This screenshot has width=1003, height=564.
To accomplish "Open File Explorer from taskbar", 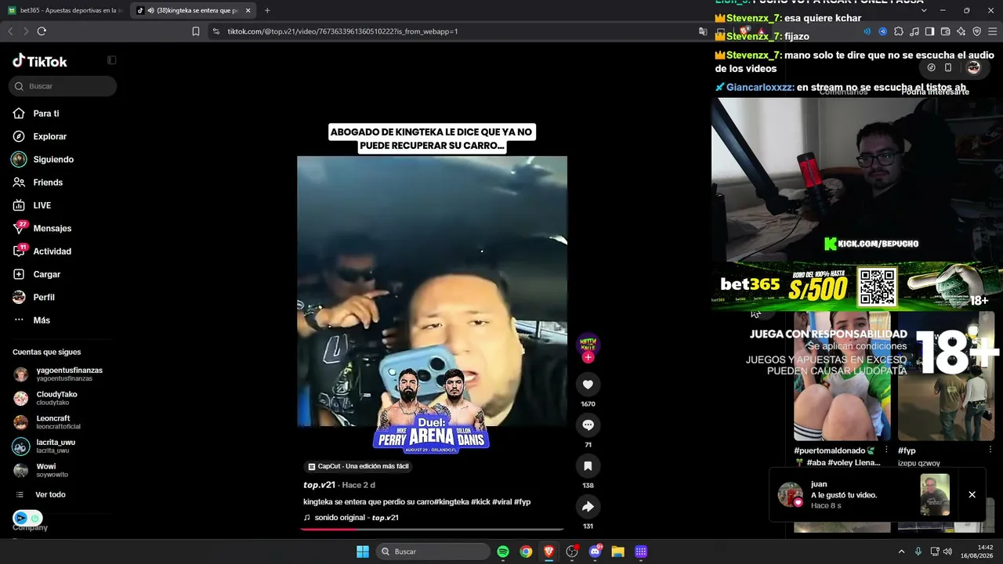I will pyautogui.click(x=617, y=551).
